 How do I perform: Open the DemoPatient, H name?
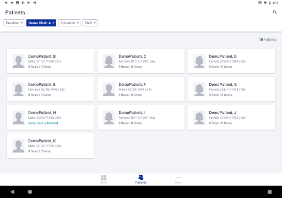pyautogui.click(x=42, y=113)
